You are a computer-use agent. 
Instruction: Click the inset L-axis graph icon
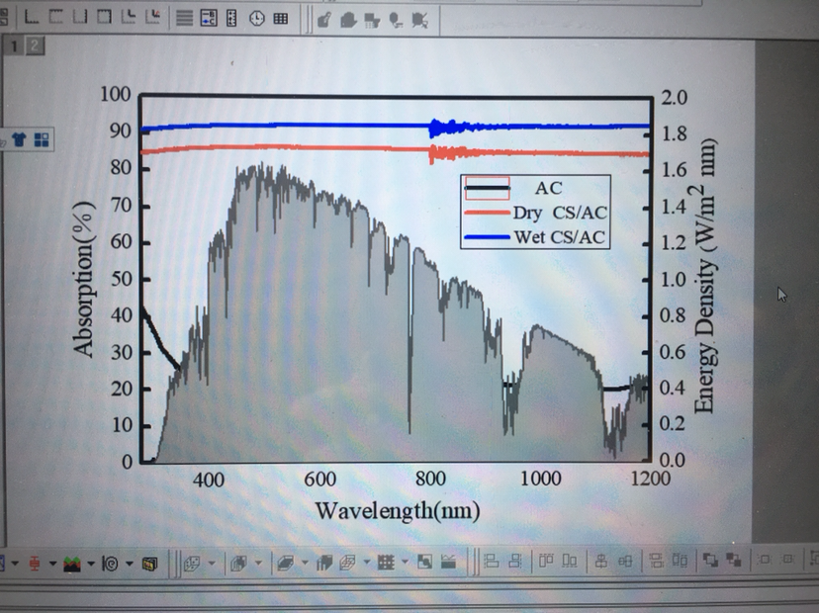[128, 17]
